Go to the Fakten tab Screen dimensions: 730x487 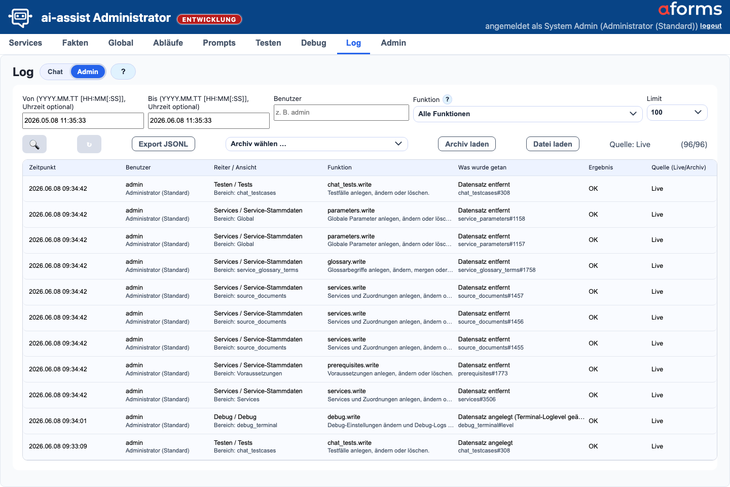point(75,43)
